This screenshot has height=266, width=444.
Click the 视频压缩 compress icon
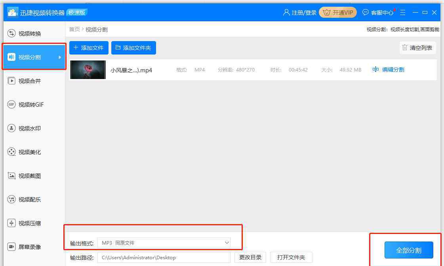(x=11, y=223)
